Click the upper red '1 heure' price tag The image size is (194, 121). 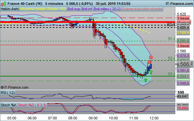(183, 18)
